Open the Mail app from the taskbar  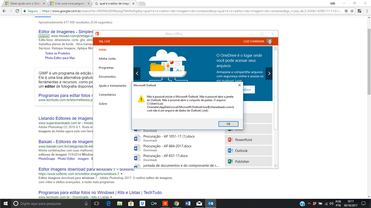point(199,204)
